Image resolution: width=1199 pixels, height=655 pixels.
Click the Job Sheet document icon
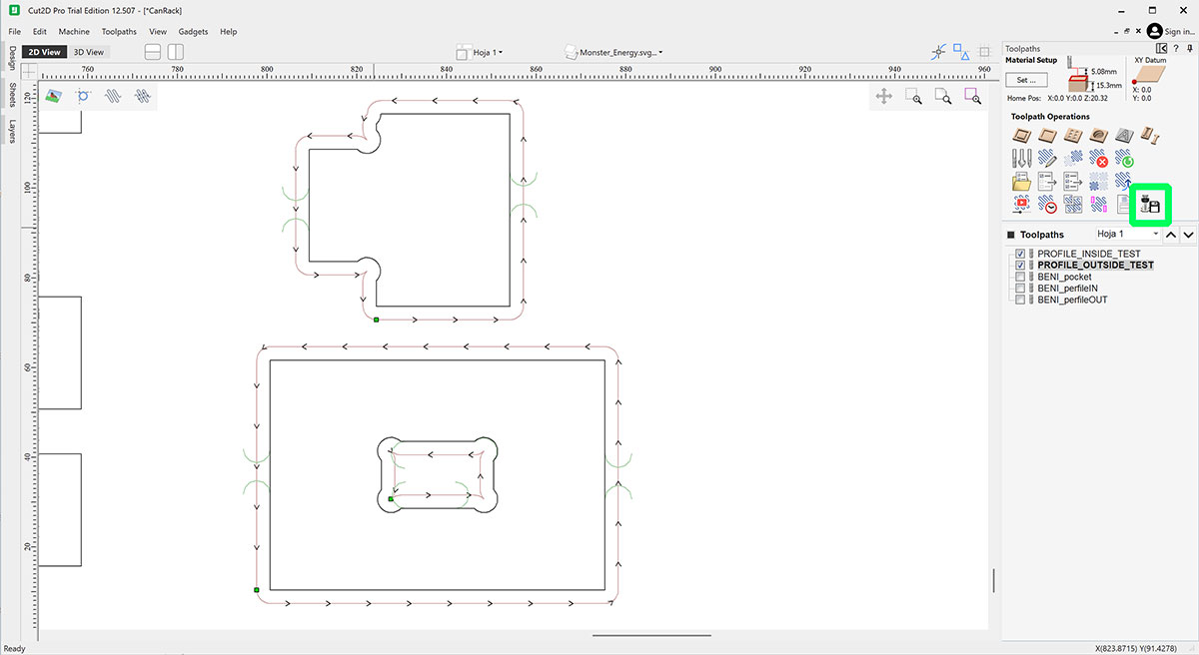[1125, 205]
